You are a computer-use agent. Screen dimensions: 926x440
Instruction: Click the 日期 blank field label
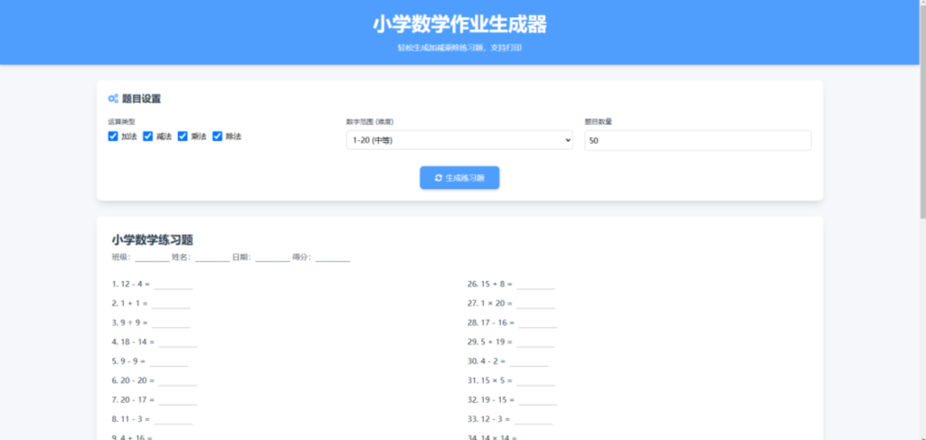pyautogui.click(x=241, y=257)
